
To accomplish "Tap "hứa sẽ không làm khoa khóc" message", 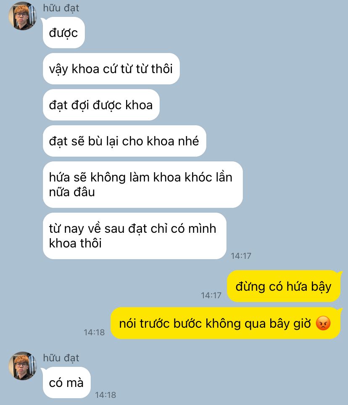I will click(x=142, y=185).
